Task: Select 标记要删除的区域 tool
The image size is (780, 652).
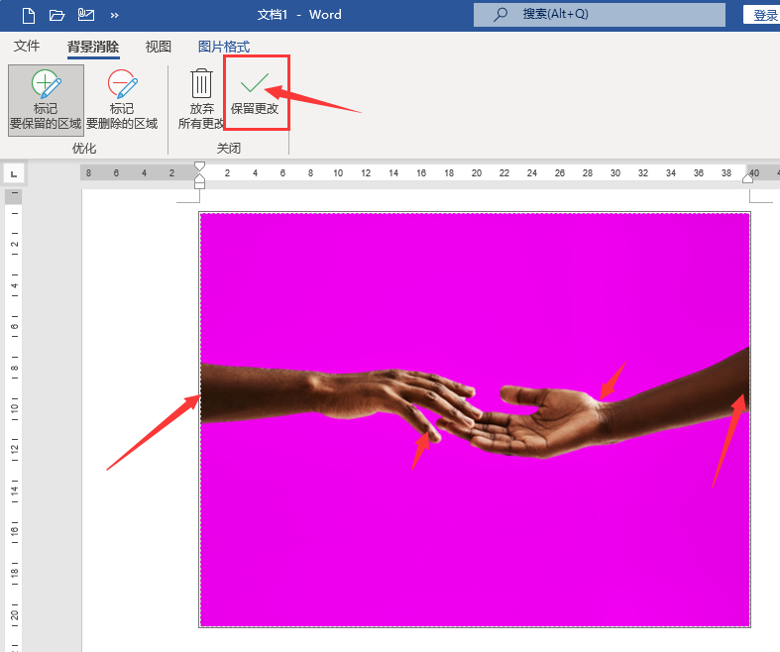Action: [x=122, y=100]
